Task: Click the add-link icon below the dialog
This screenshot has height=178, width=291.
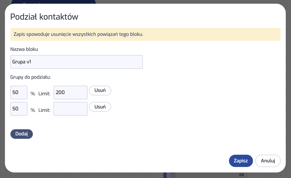Action: (x=242, y=175)
